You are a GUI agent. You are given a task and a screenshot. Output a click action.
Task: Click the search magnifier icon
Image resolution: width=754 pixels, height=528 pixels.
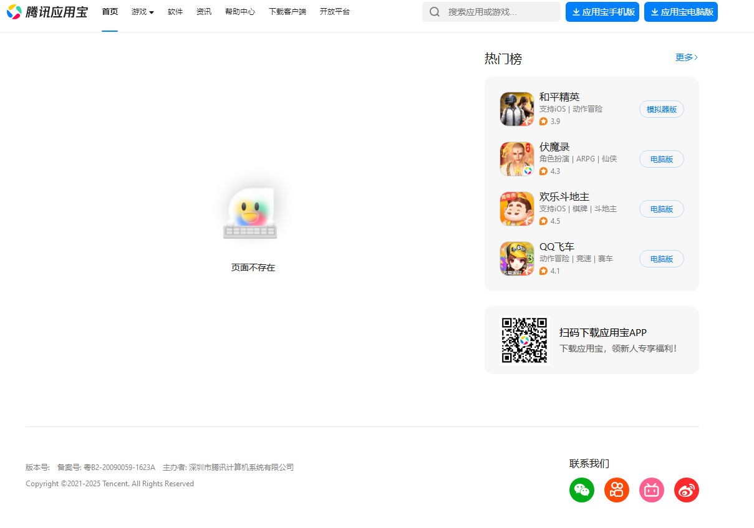click(x=435, y=12)
